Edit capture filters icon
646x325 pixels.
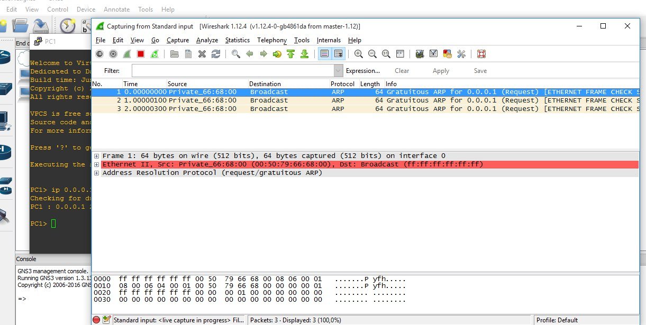click(420, 54)
